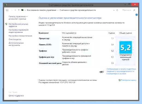
Task: Open 'Настройка параметров индексирования'
Action: click(19, 31)
